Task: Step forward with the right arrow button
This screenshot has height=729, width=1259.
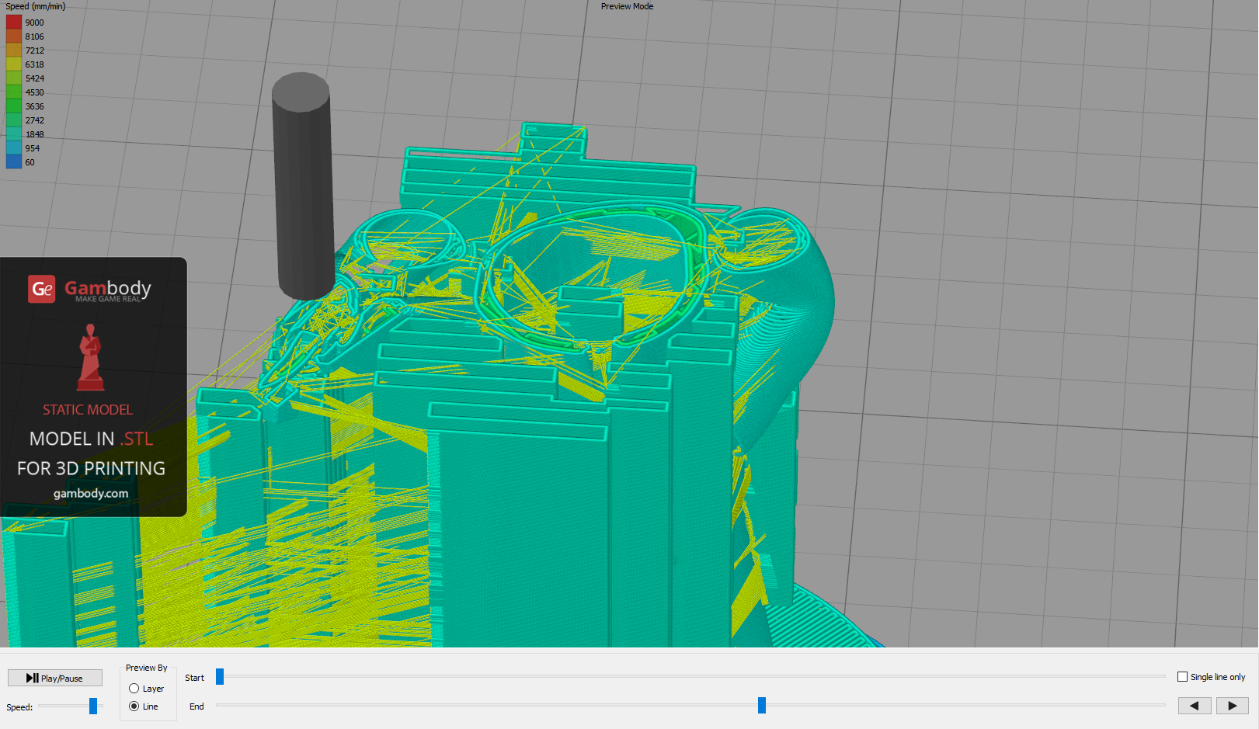Action: (1232, 705)
